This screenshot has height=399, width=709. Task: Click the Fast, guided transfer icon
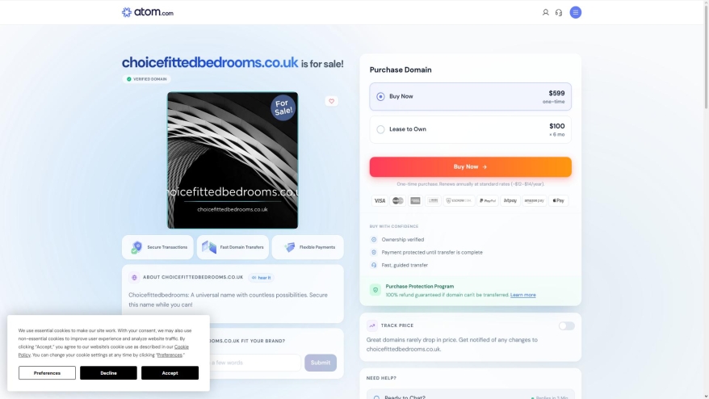tap(374, 265)
